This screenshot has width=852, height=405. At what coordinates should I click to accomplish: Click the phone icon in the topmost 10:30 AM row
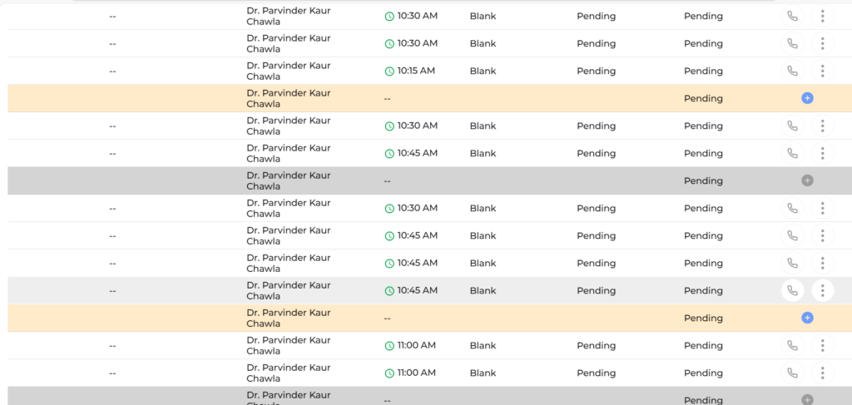[x=793, y=16]
